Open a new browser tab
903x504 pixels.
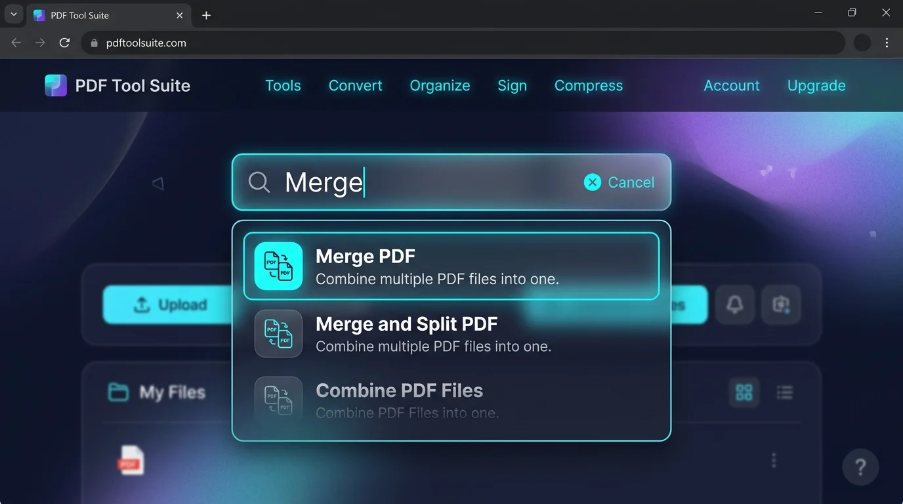(206, 15)
